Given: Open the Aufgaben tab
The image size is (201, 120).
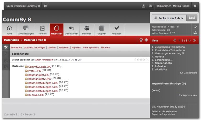Looking at the screenshot, I should [116, 30].
